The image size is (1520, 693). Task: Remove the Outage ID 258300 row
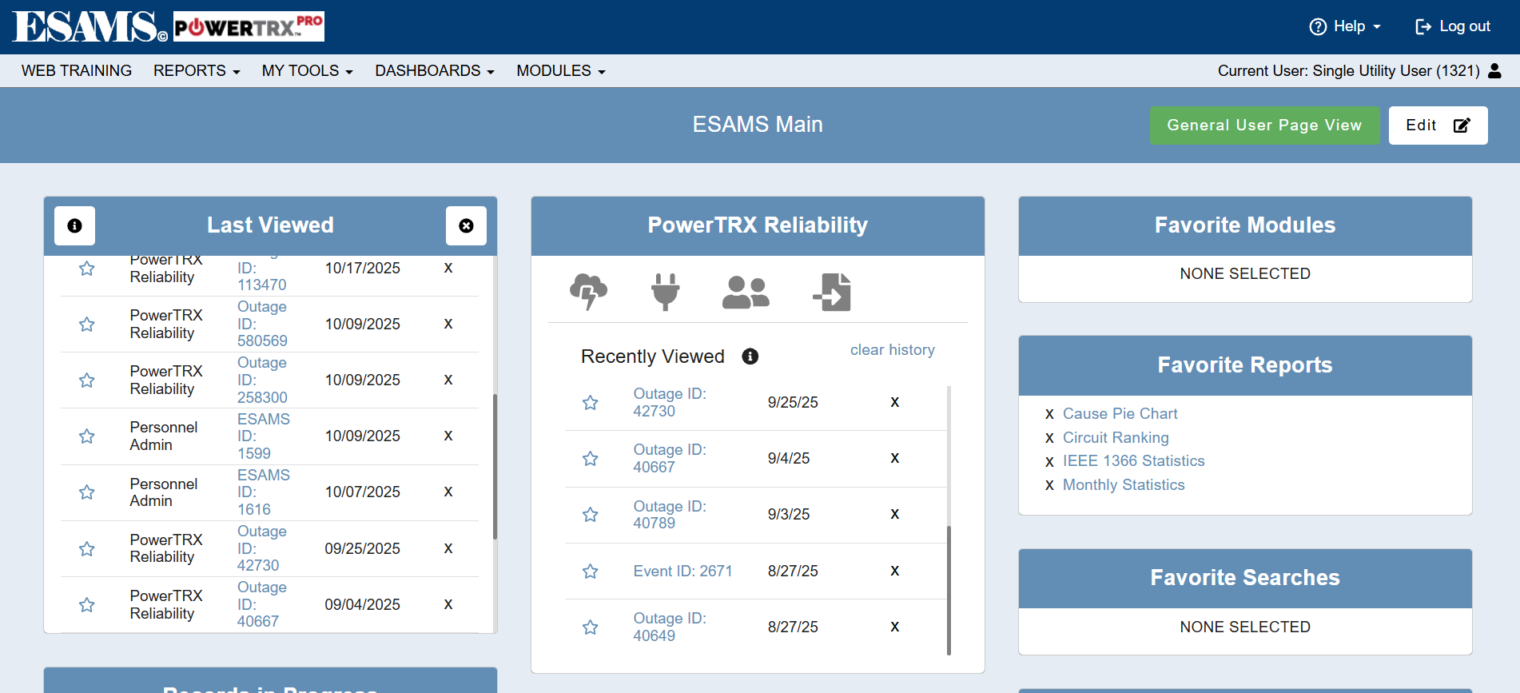pos(448,380)
